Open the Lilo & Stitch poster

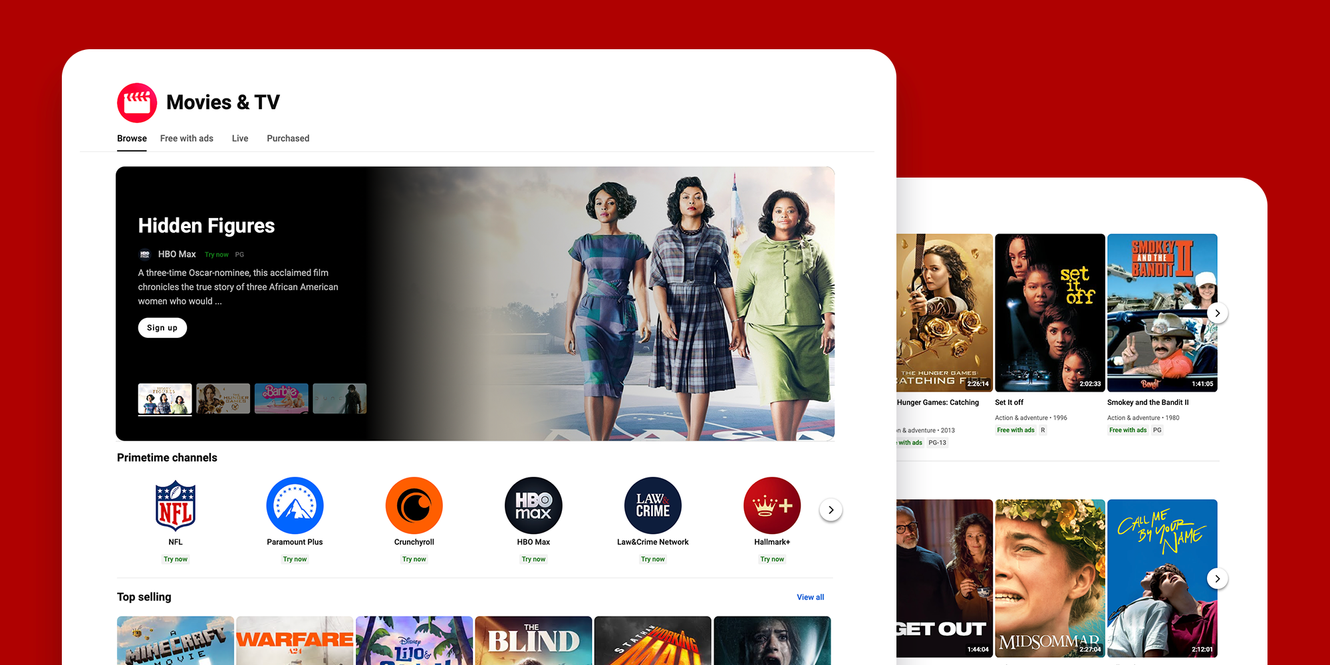pyautogui.click(x=414, y=640)
